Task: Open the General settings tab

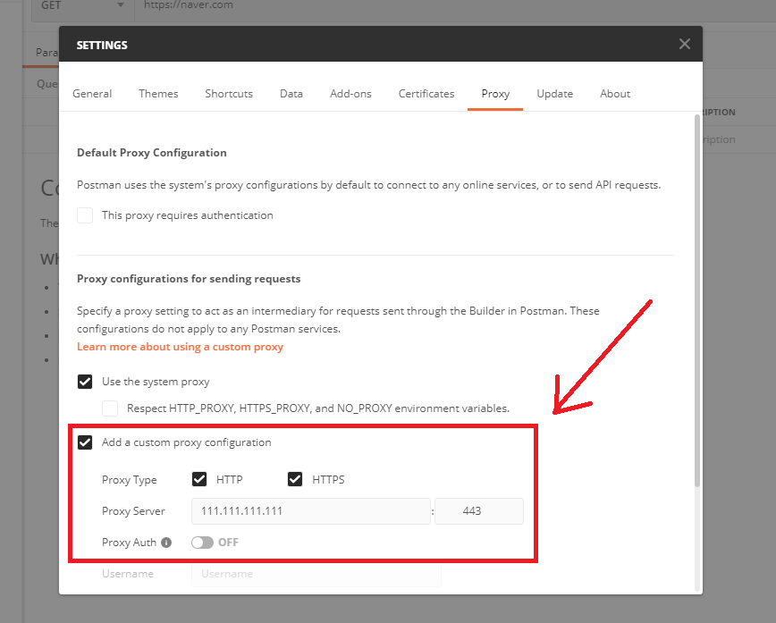Action: 92,94
